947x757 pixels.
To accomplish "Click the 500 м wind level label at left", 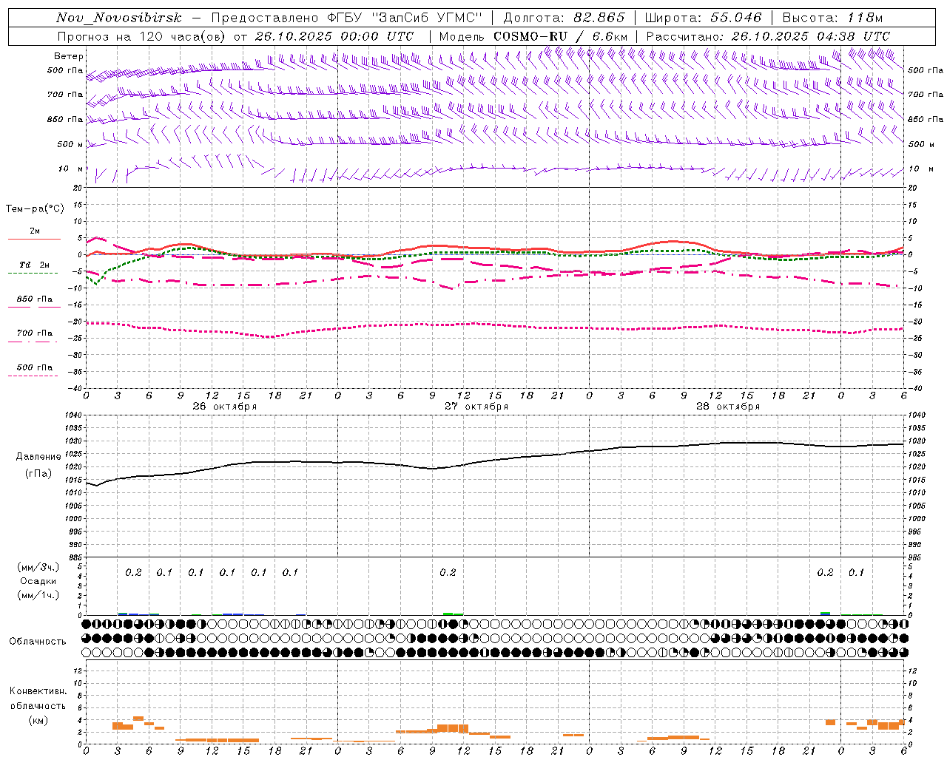I will coord(70,144).
